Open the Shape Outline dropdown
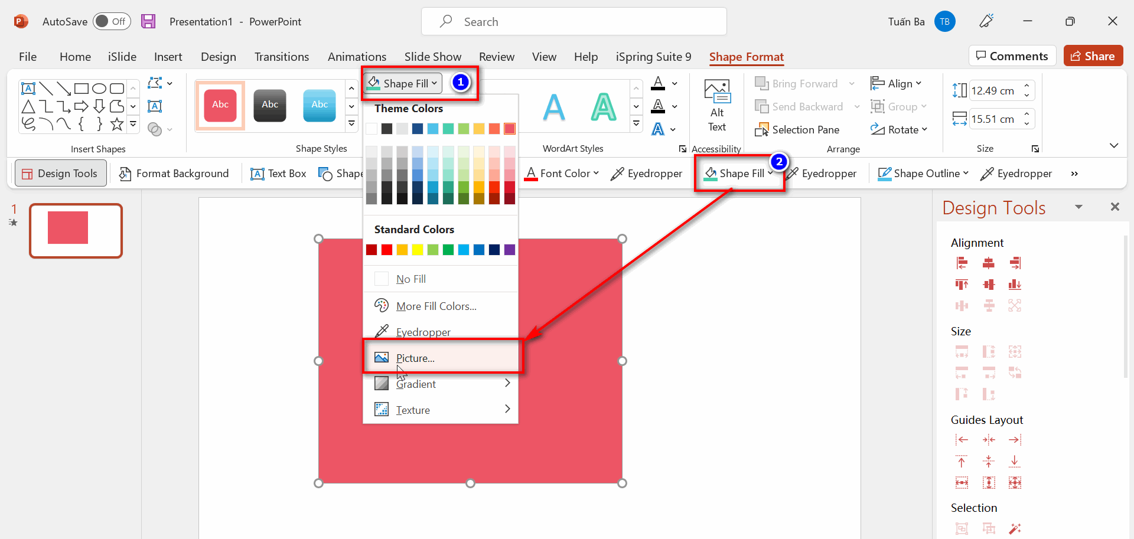Image resolution: width=1134 pixels, height=539 pixels. tap(923, 173)
